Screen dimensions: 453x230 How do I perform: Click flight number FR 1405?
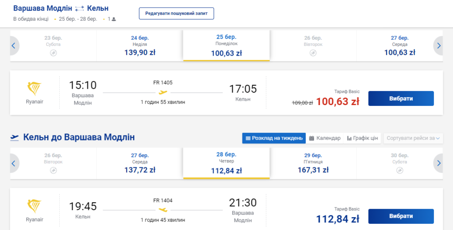163,83
